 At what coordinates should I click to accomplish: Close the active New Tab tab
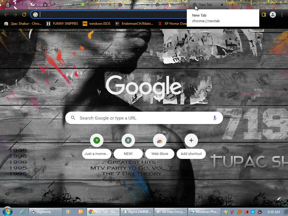(x=222, y=5)
